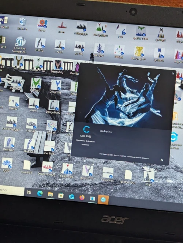Select the Des450k2 file

click(x=9, y=144)
